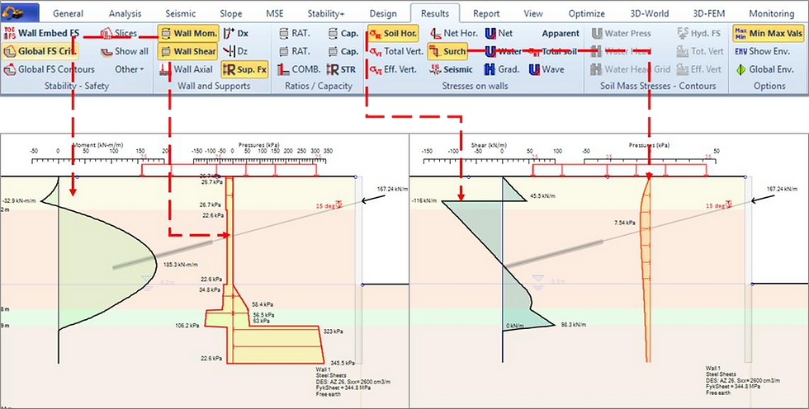
Task: Show Dx wall displacement
Action: [x=236, y=34]
